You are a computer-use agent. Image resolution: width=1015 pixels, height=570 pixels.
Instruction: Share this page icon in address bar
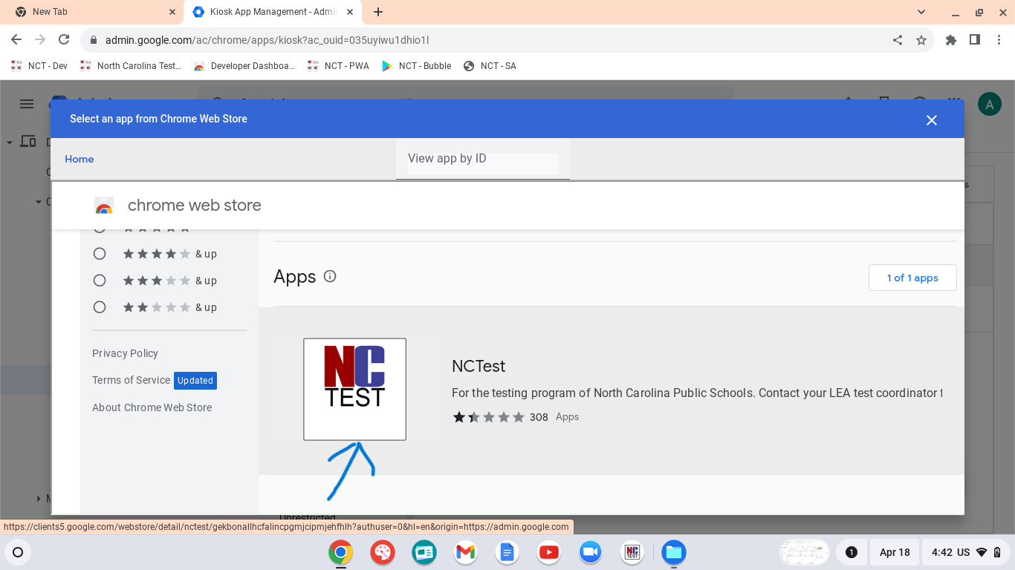click(x=898, y=40)
